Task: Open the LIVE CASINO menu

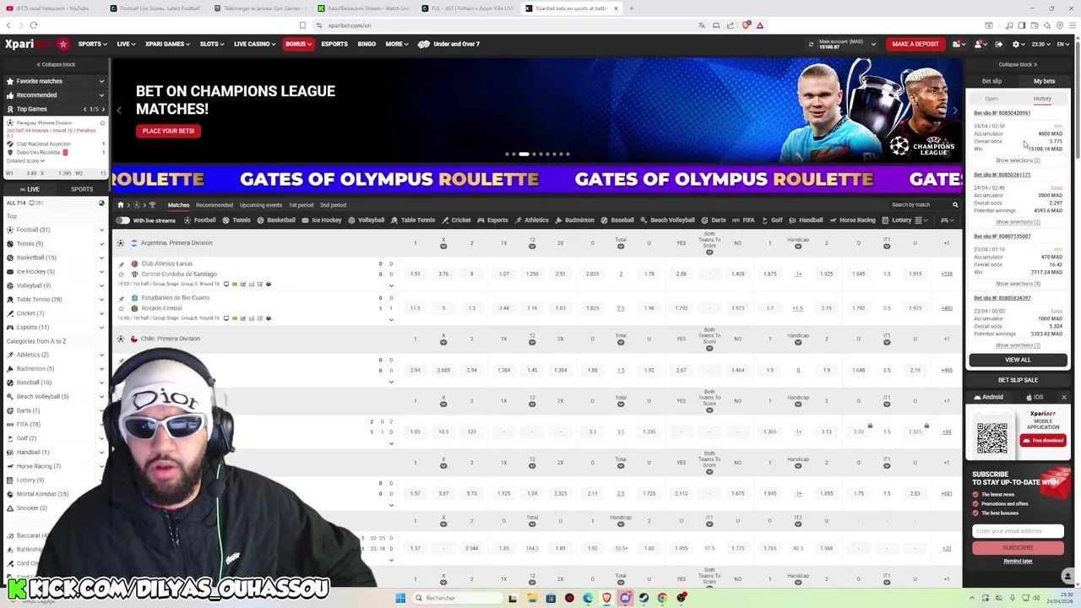Action: [254, 44]
